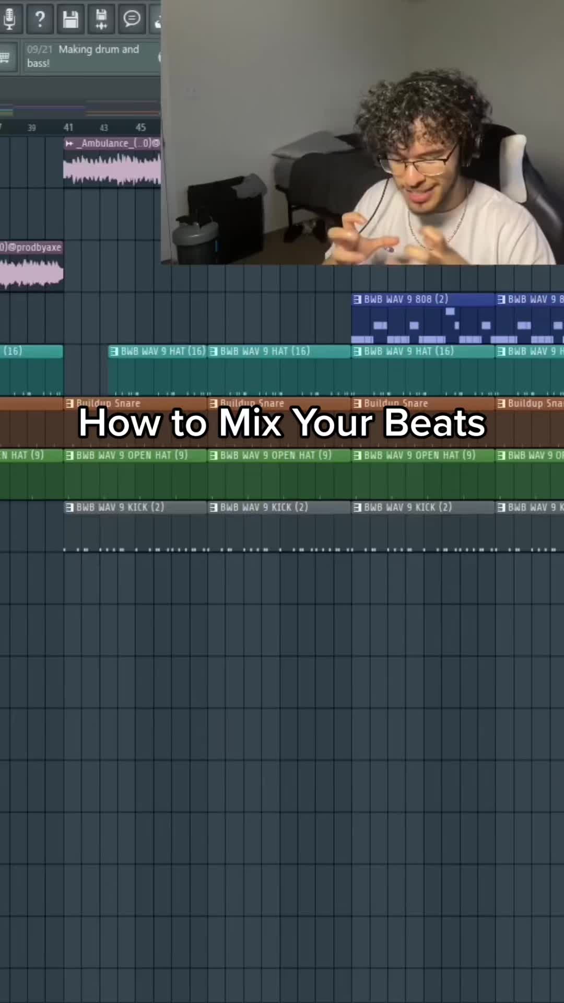Open project info via speech bubble icon
The image size is (564, 1003).
pos(132,19)
